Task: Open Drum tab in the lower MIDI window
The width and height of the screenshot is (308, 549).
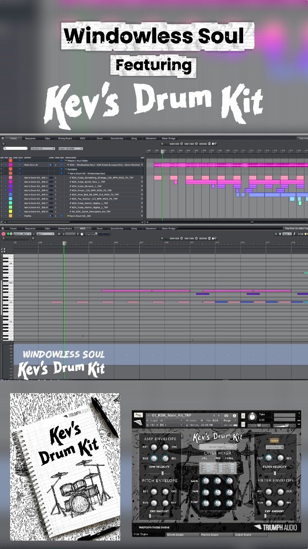Action: (99, 228)
